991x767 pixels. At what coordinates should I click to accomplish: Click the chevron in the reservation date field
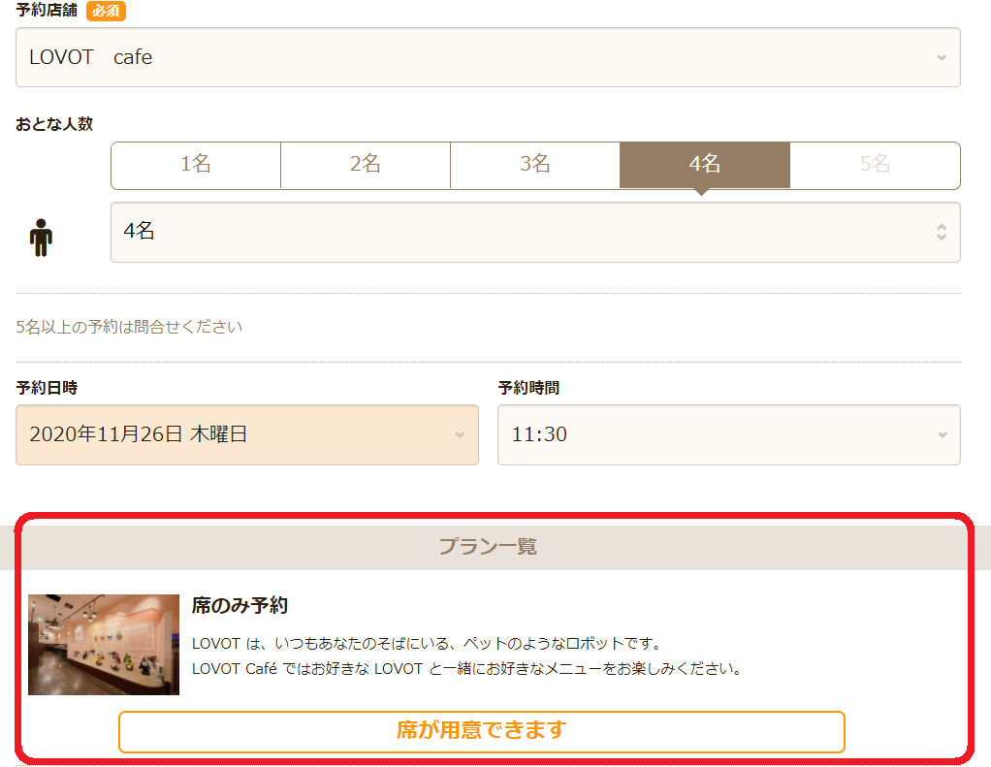460,434
